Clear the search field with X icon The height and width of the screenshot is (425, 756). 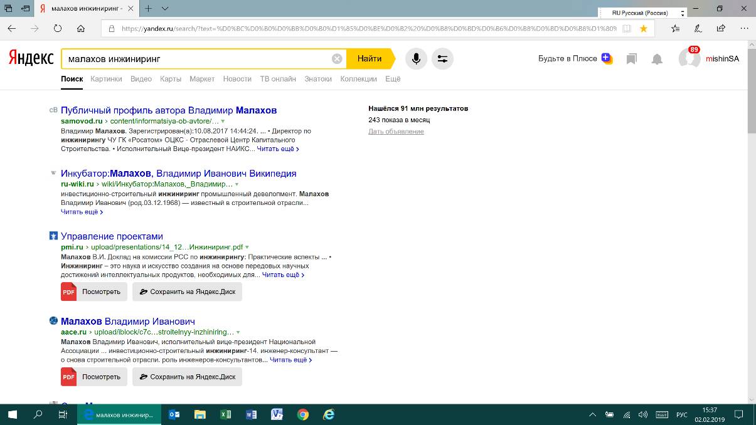[x=337, y=59]
